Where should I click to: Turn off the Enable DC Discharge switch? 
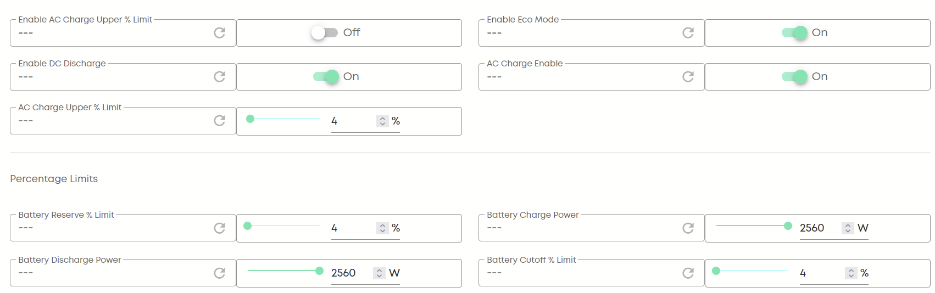pos(326,77)
